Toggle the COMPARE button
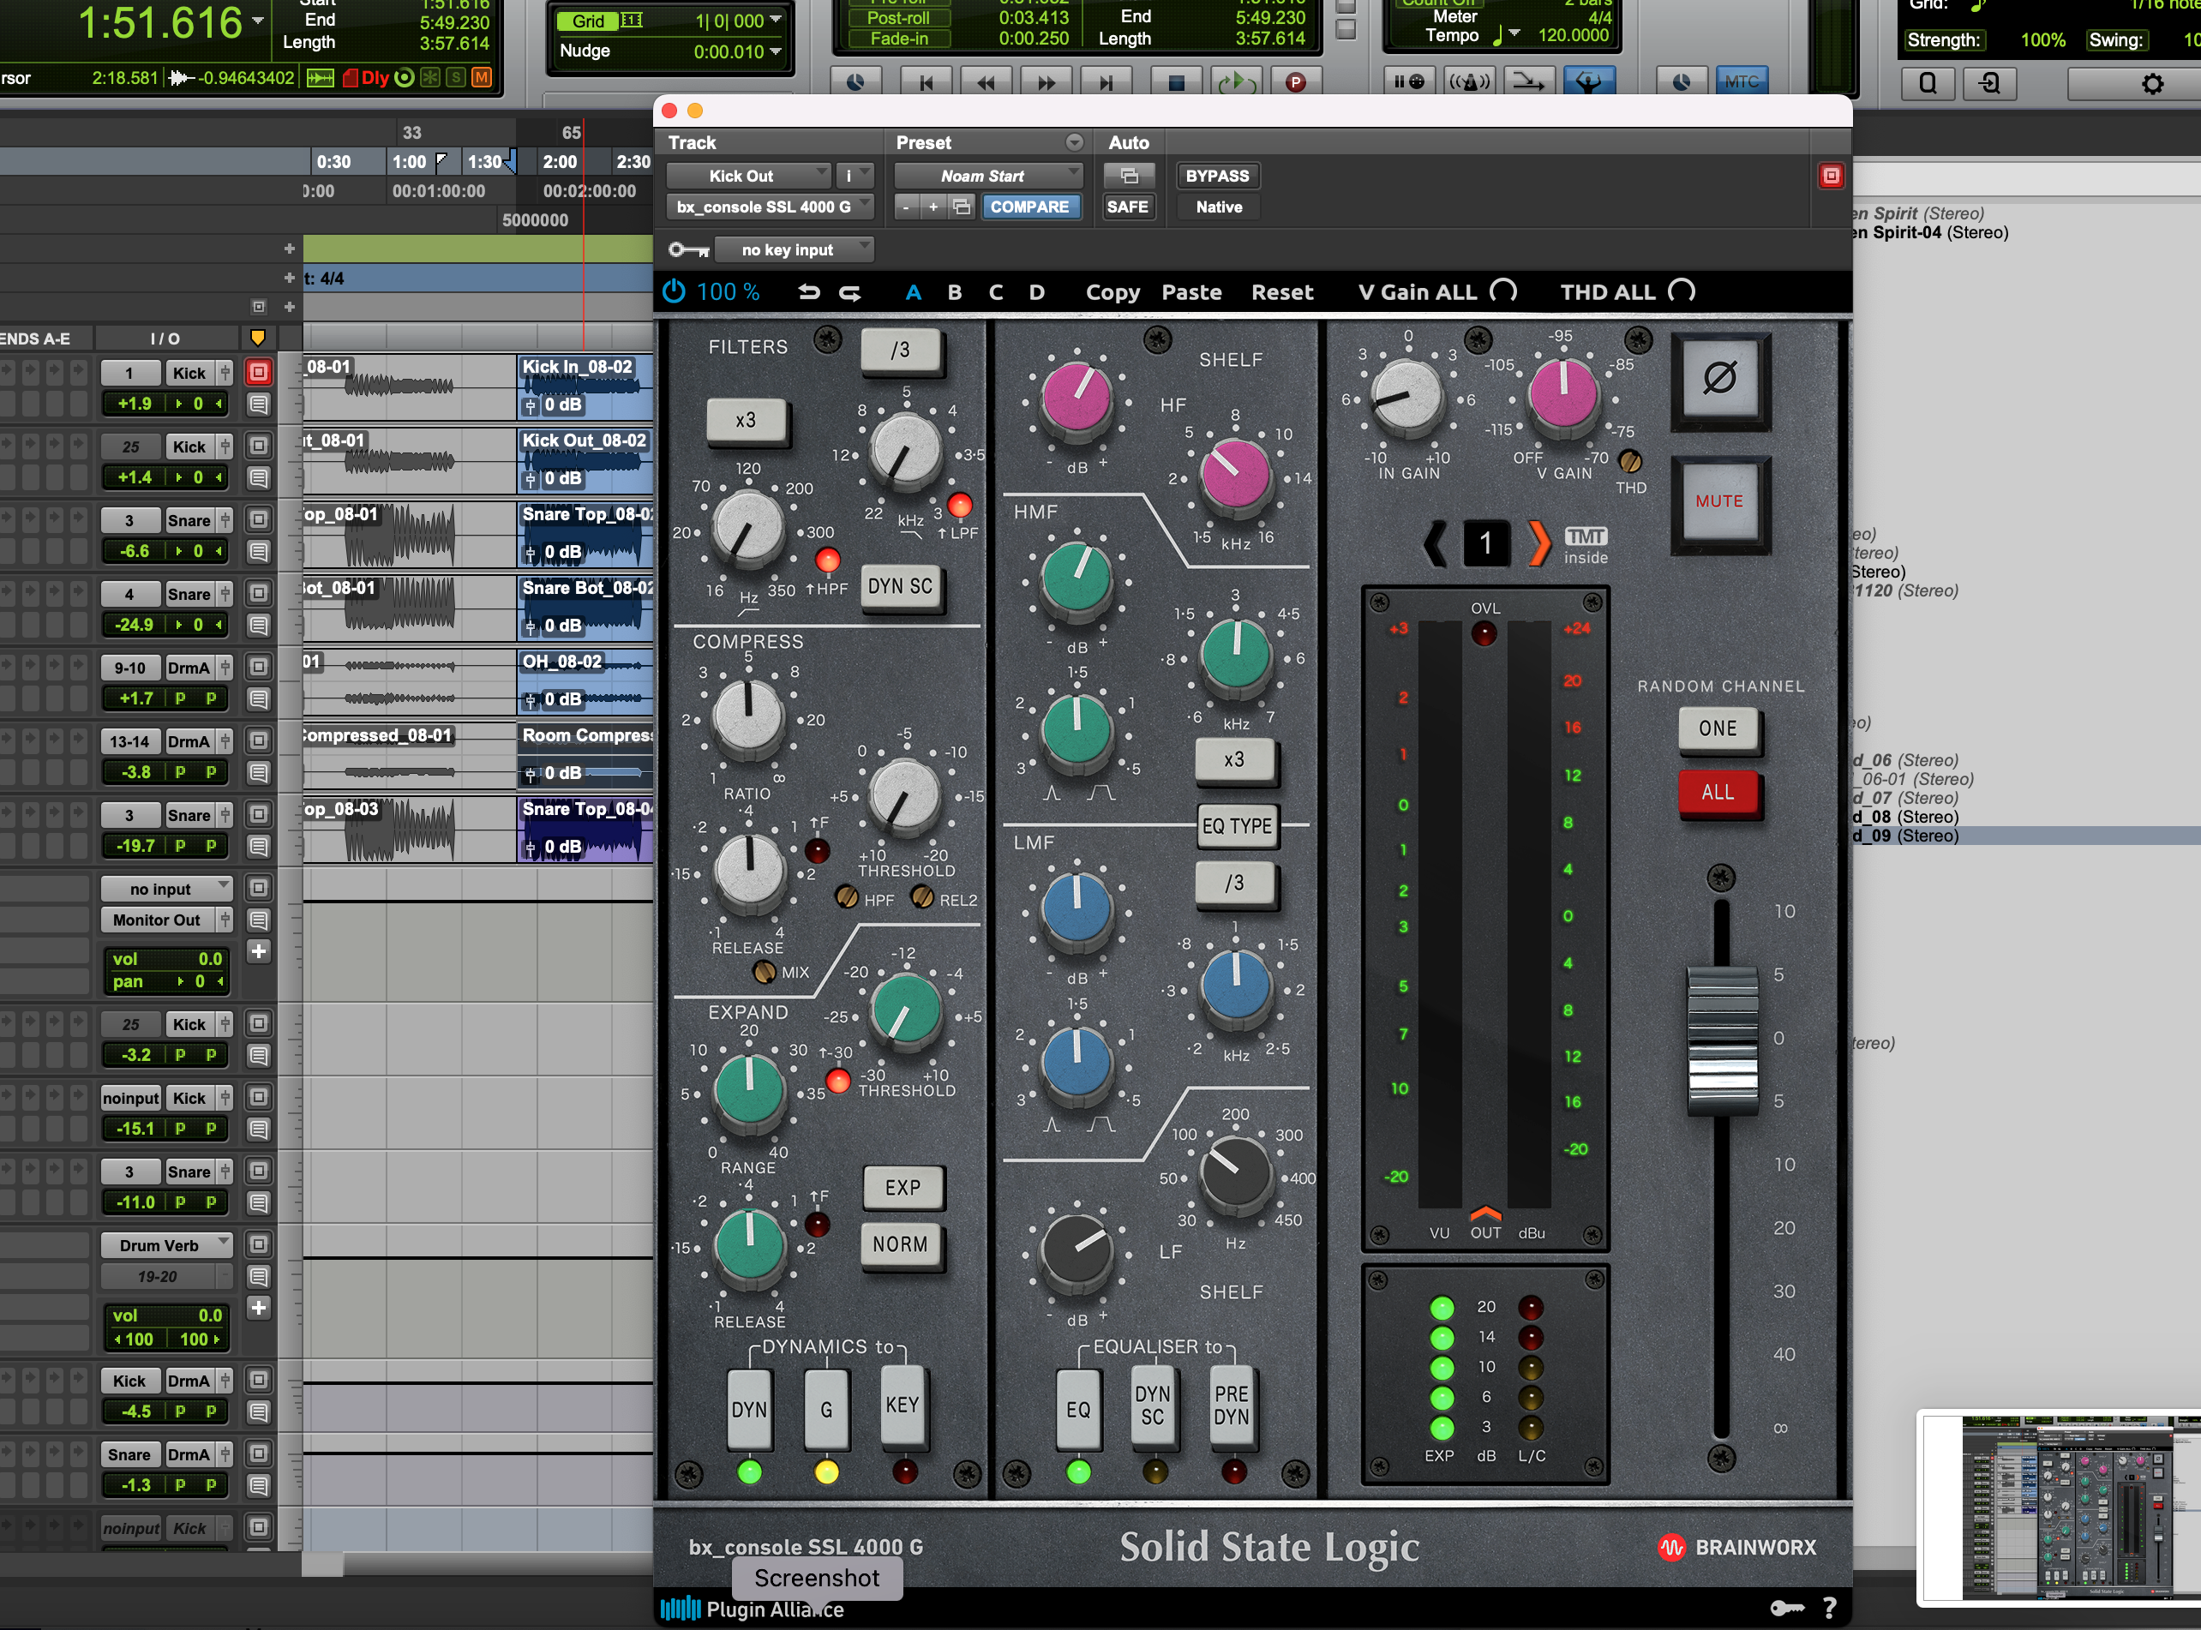The height and width of the screenshot is (1630, 2201). [x=1029, y=207]
